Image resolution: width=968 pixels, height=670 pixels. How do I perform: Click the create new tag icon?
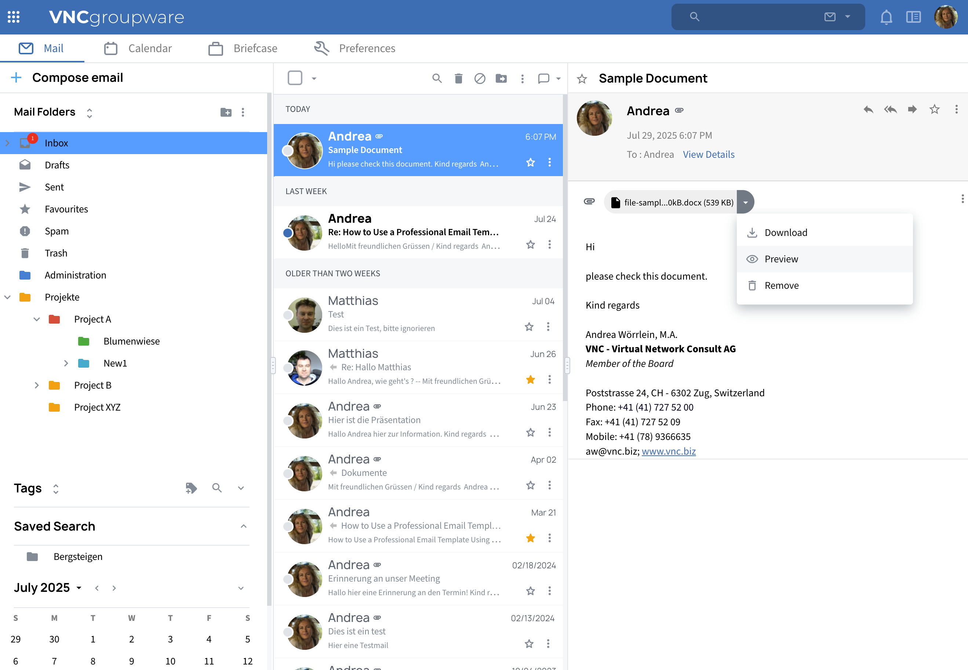point(191,488)
